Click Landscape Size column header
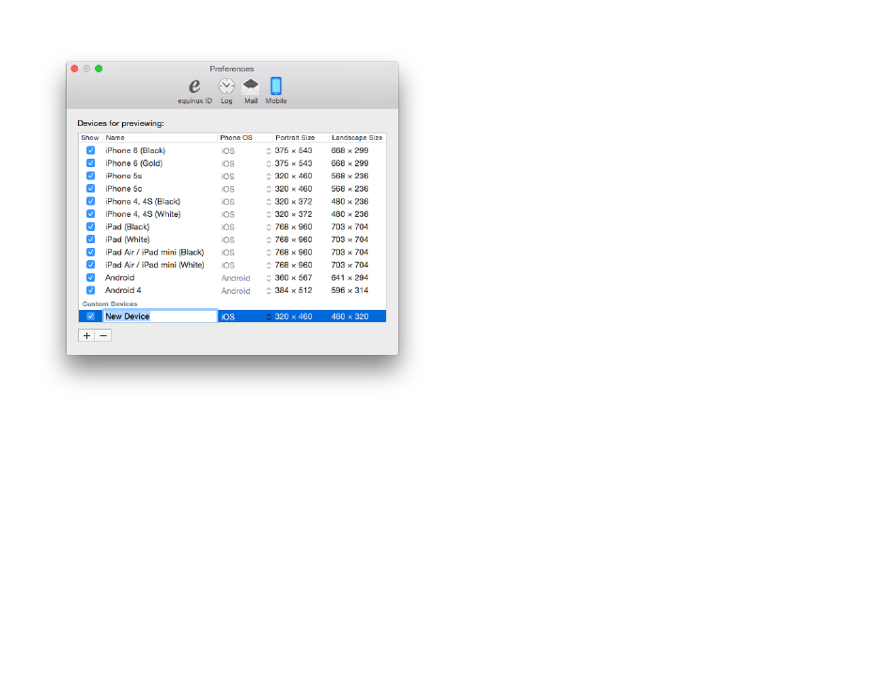 pyautogui.click(x=357, y=138)
